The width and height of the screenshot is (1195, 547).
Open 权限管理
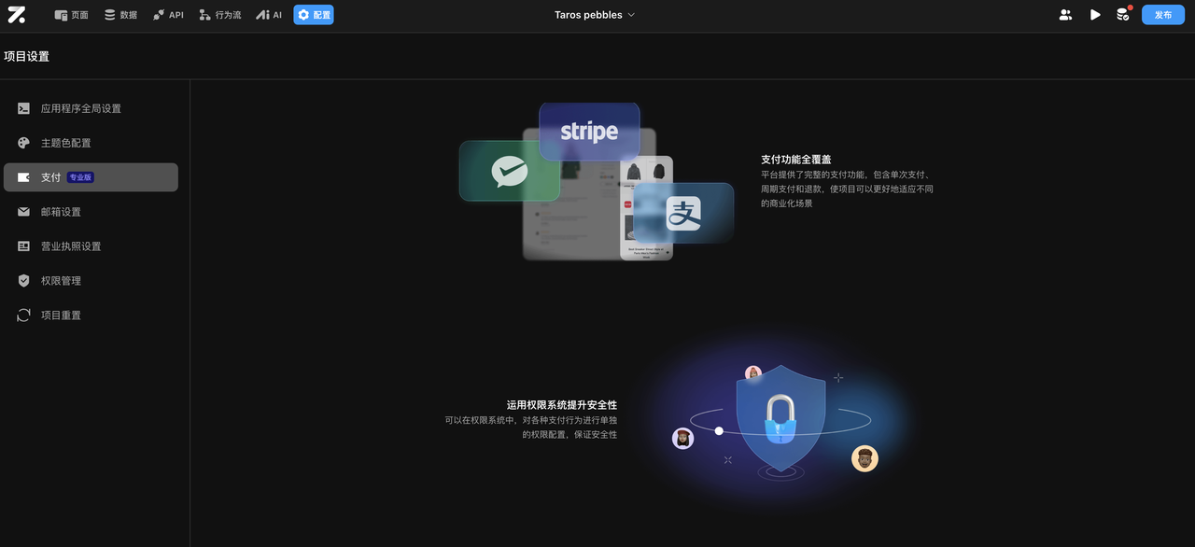(x=91, y=281)
